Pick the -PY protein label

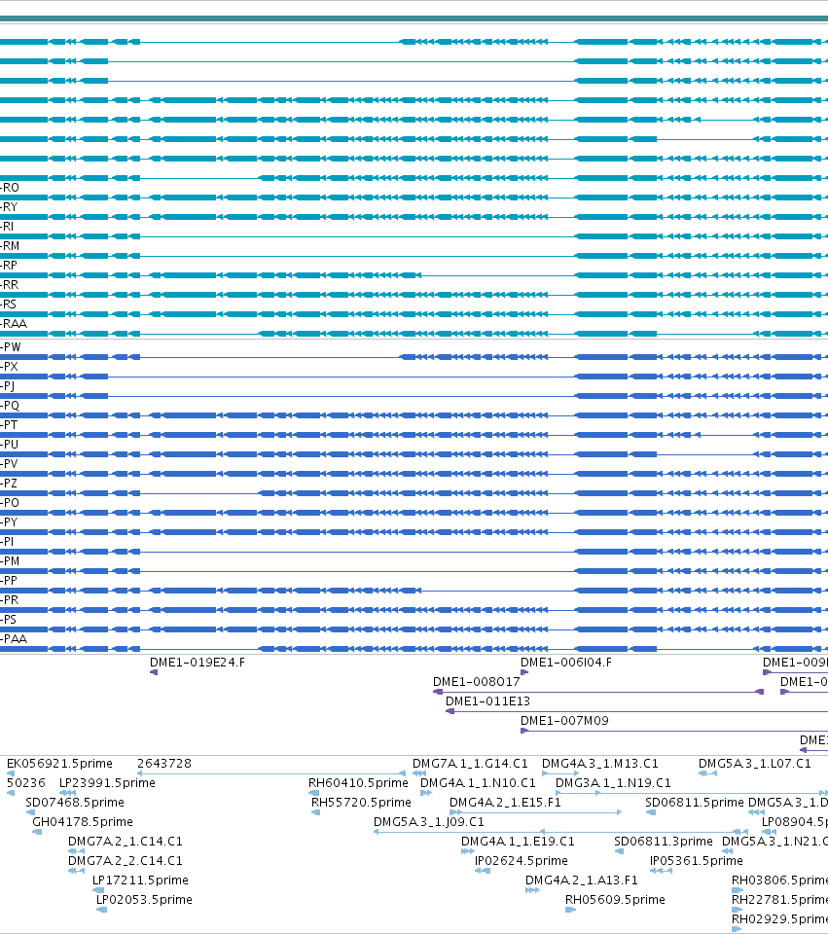(9, 522)
